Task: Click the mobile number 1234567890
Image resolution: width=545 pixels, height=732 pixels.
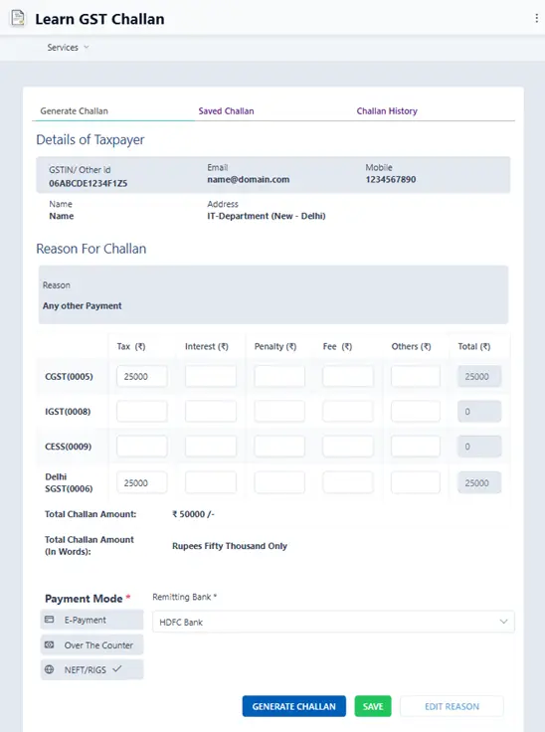Action: tap(391, 179)
